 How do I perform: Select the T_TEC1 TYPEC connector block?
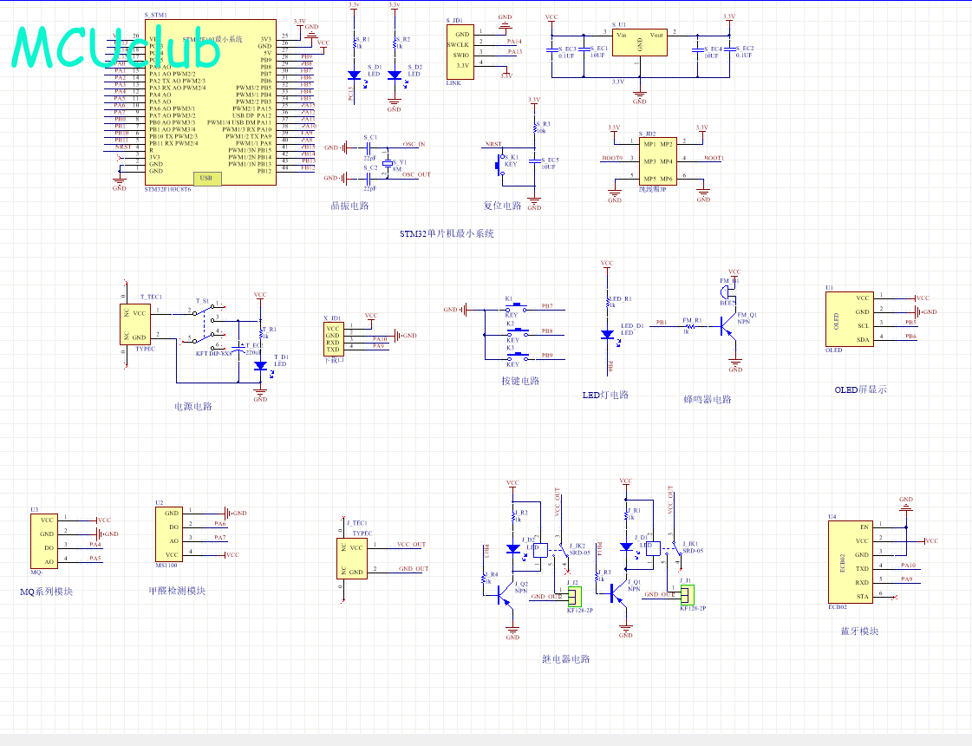pyautogui.click(x=135, y=324)
